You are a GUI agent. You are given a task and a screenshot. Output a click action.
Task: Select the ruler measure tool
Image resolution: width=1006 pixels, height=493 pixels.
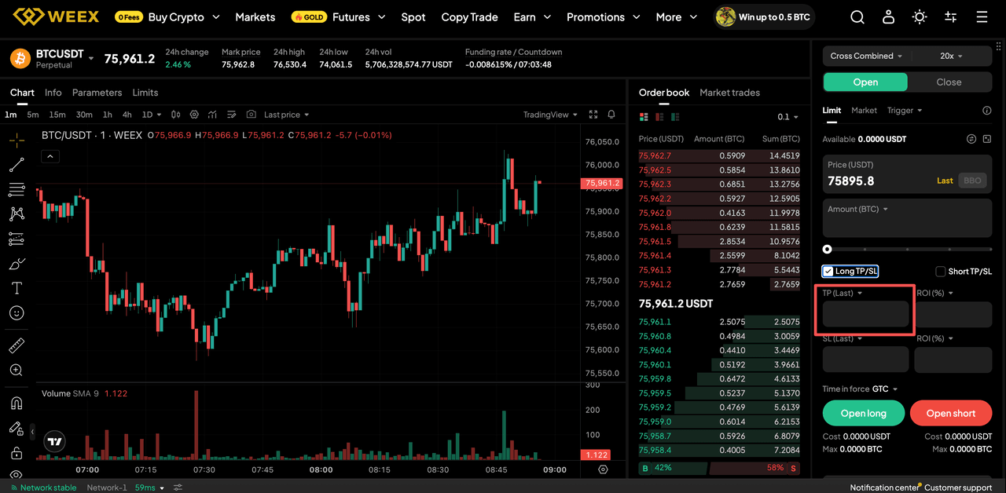[17, 345]
